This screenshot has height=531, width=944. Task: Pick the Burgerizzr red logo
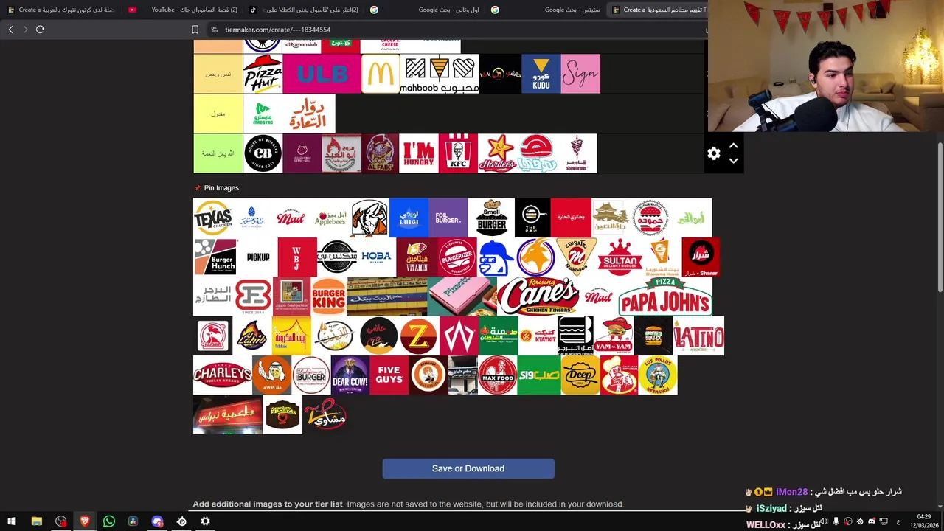click(x=457, y=257)
